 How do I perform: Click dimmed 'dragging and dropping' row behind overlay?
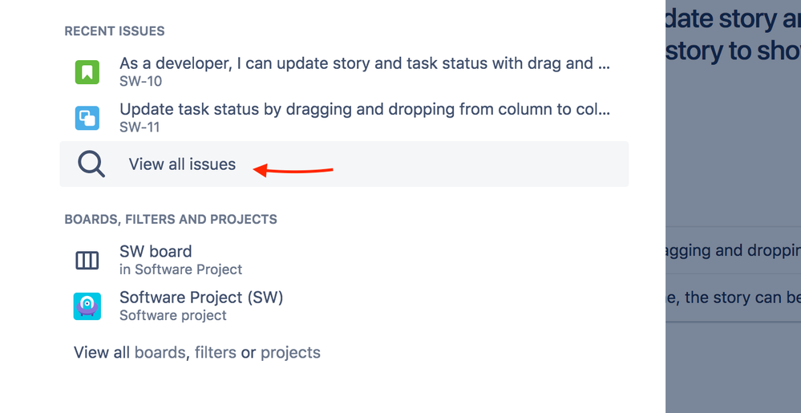tap(733, 250)
